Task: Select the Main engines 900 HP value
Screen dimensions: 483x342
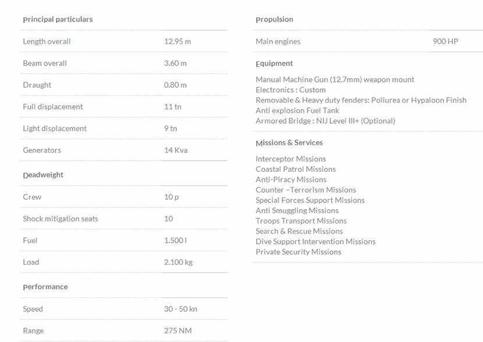Action: [445, 41]
